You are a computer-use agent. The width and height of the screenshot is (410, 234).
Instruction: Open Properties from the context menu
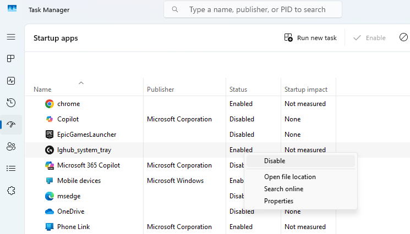278,201
